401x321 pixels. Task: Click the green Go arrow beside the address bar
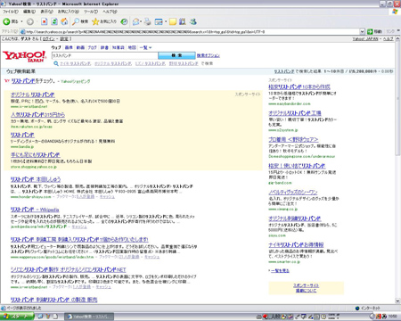370,31
